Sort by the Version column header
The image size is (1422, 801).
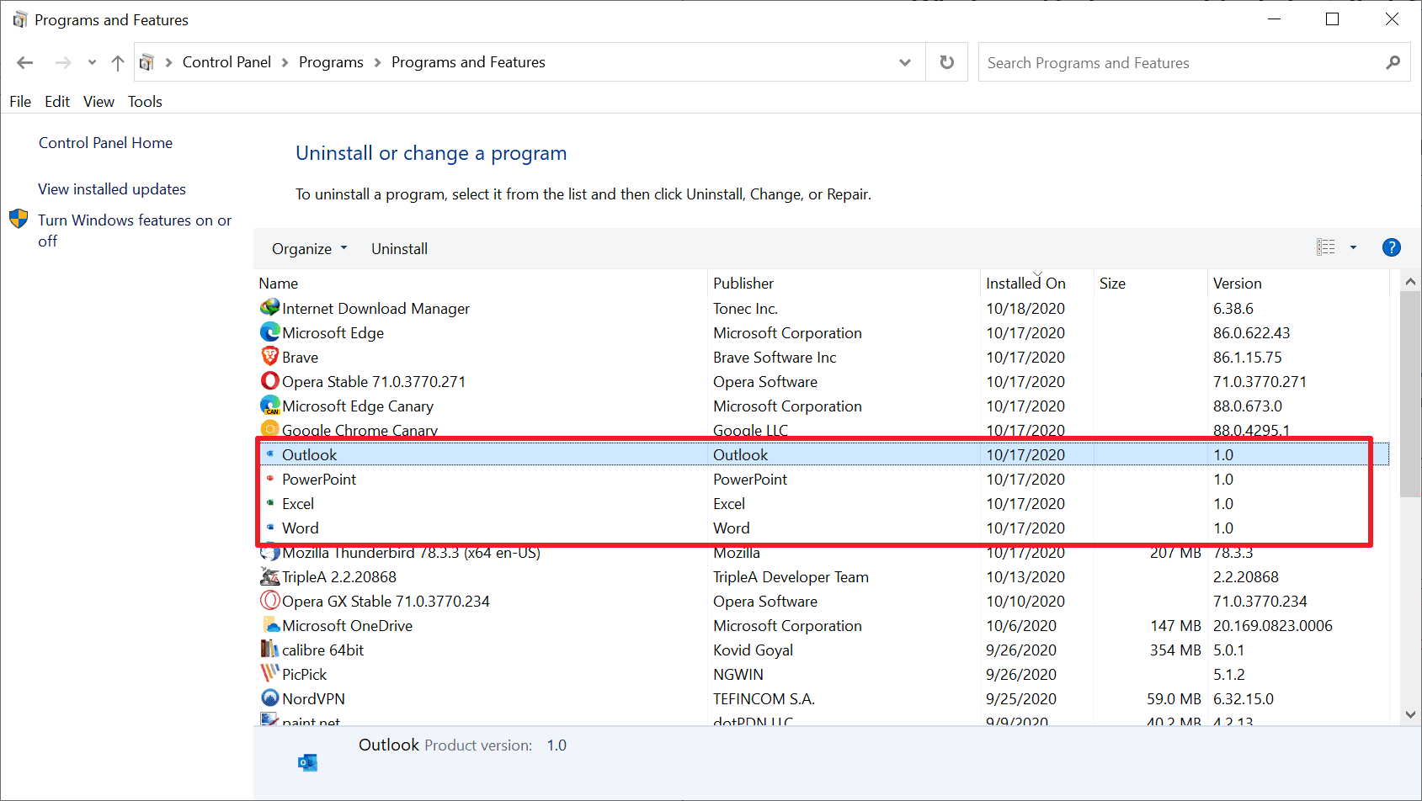tap(1298, 284)
